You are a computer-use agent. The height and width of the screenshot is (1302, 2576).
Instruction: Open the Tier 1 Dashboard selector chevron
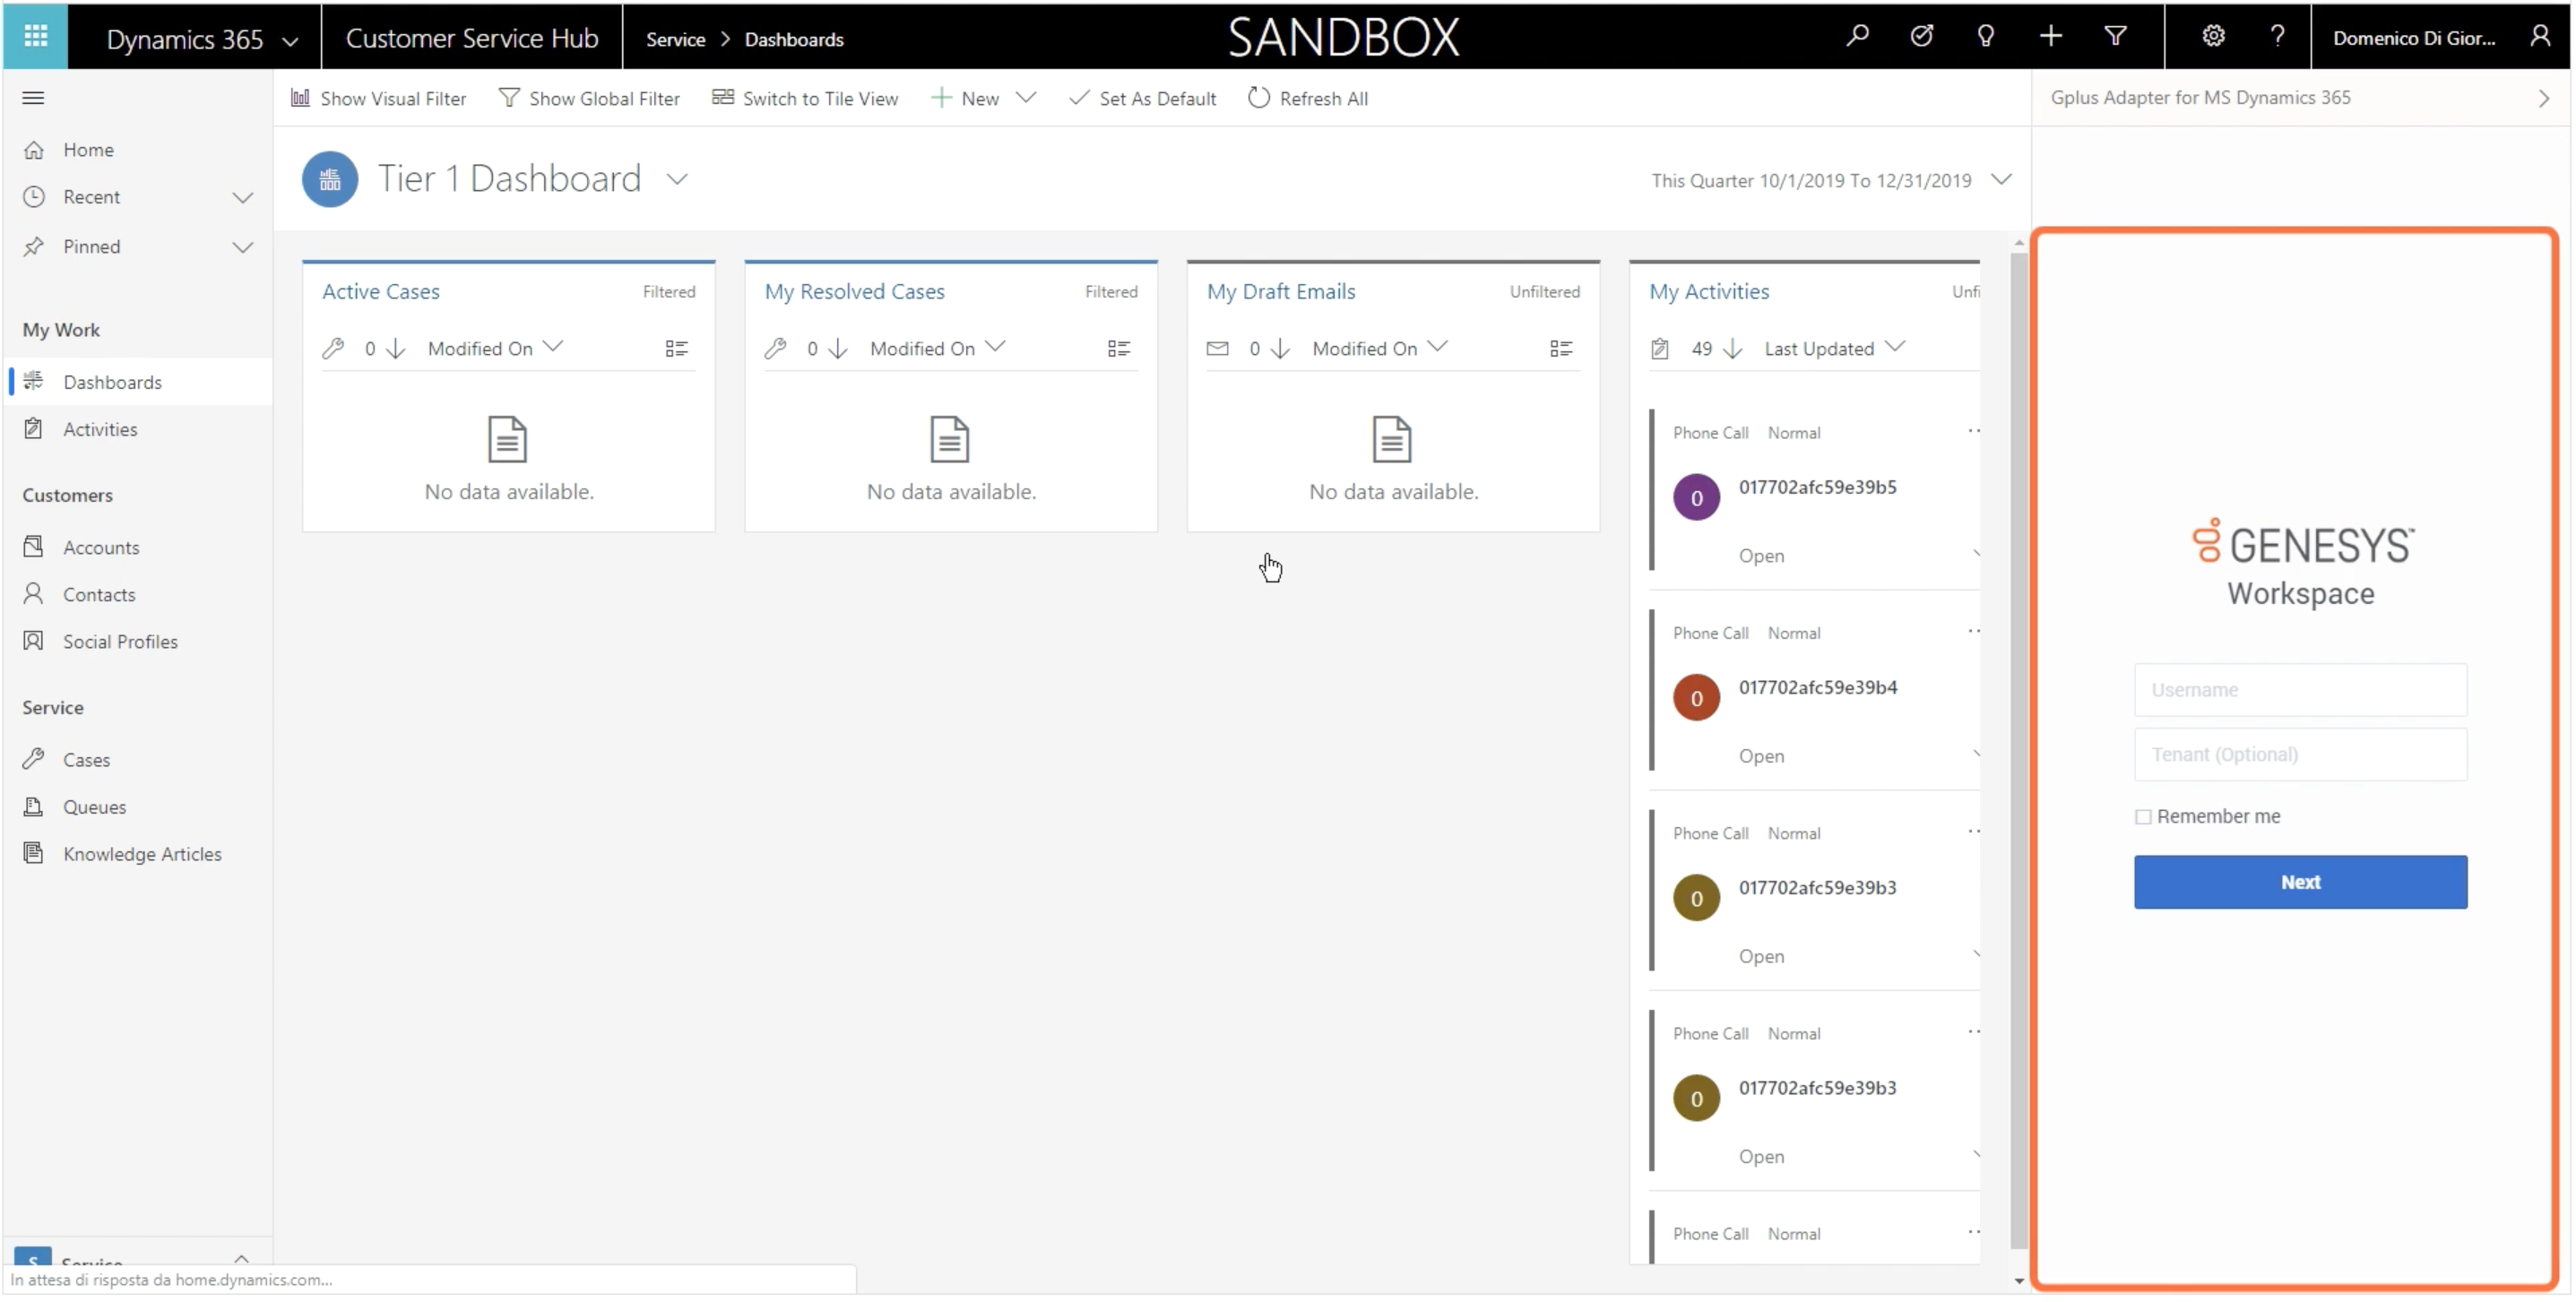(x=677, y=179)
